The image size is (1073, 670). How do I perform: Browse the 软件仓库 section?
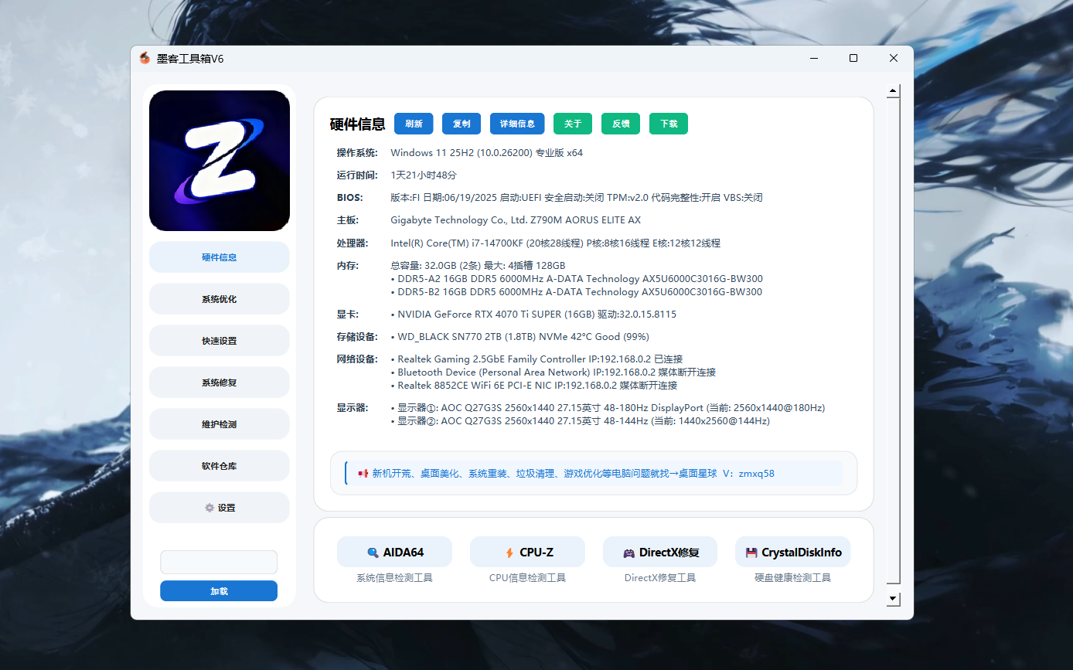tap(219, 465)
